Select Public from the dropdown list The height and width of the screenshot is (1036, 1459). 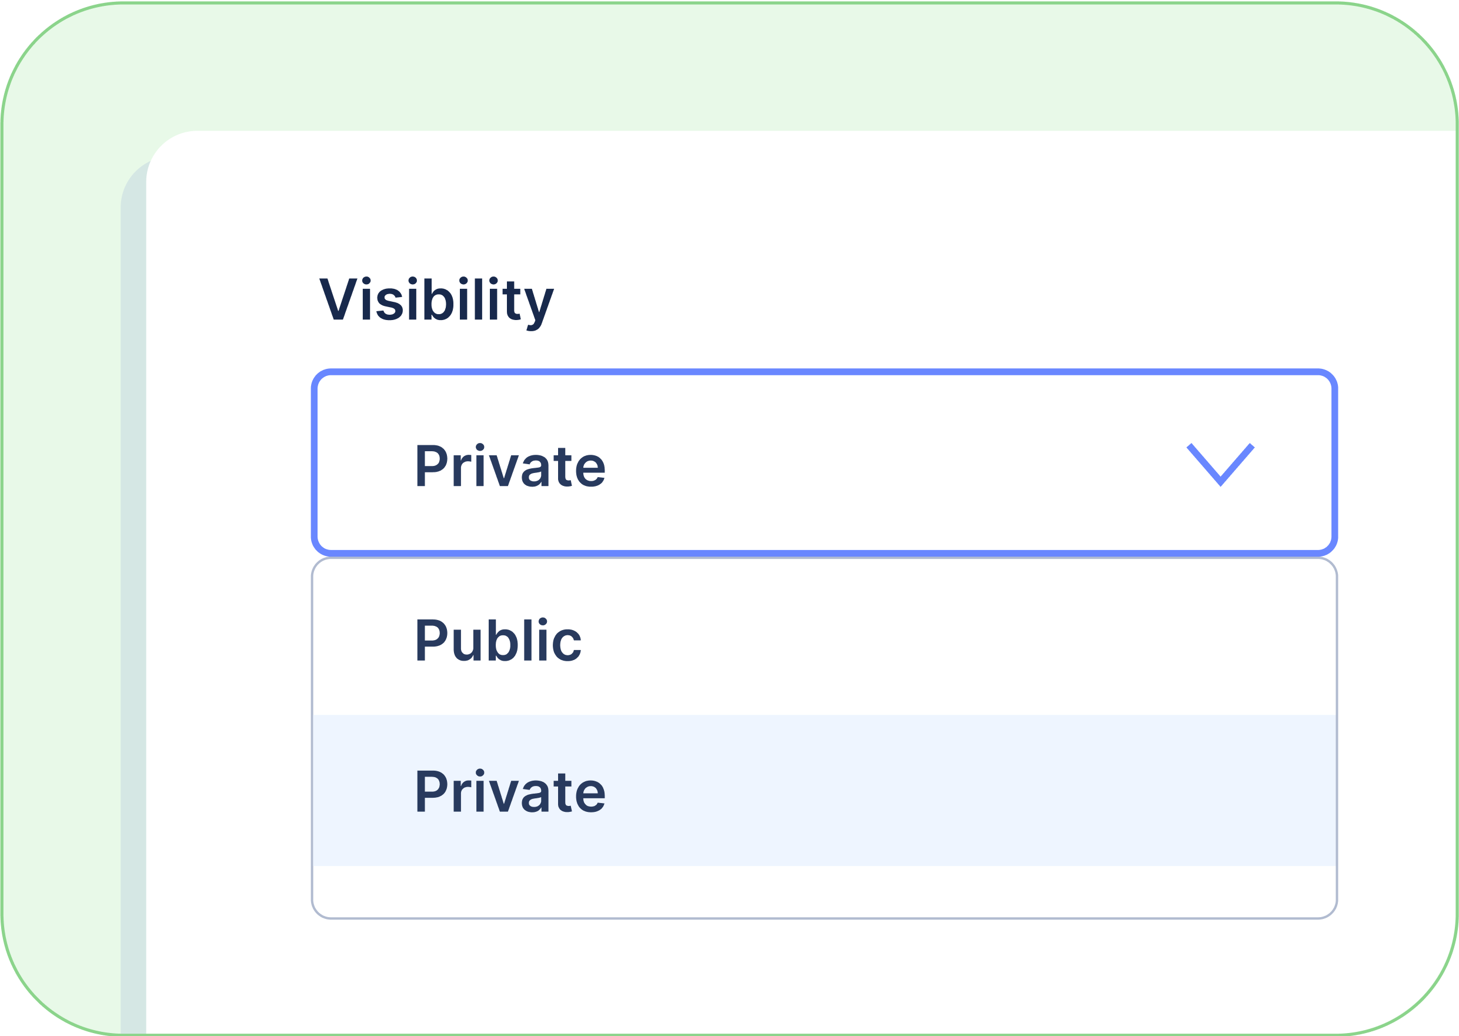pyautogui.click(x=498, y=641)
